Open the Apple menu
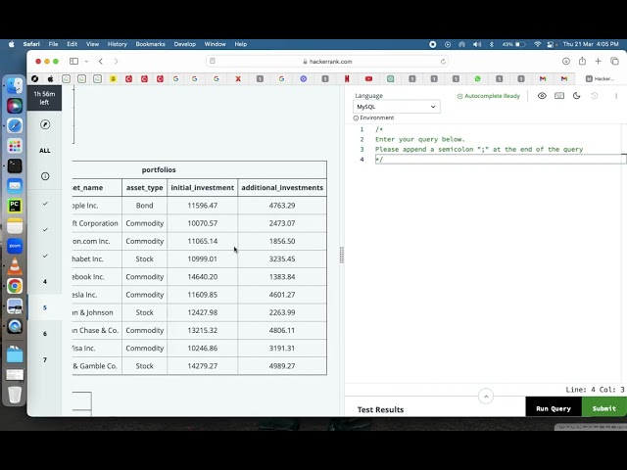The height and width of the screenshot is (470, 627). (x=12, y=44)
